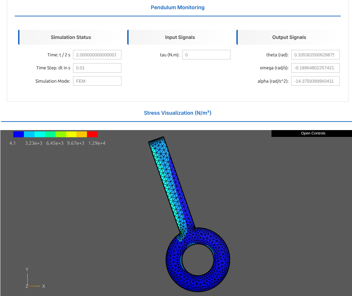Click the Simulation Mode: label
Viewport: 352px width, 296px height.
coord(53,81)
